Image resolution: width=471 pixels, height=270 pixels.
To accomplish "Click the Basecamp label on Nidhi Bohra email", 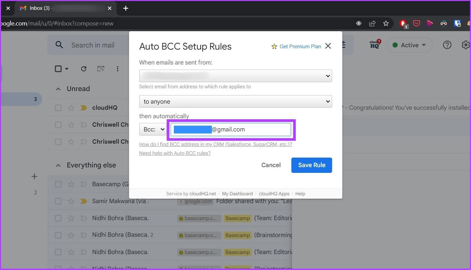I will coord(237,218).
